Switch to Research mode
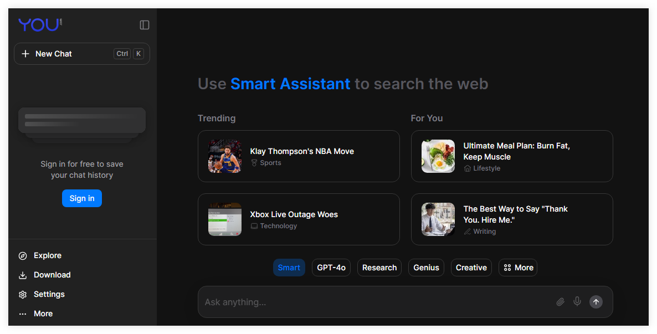 [379, 268]
